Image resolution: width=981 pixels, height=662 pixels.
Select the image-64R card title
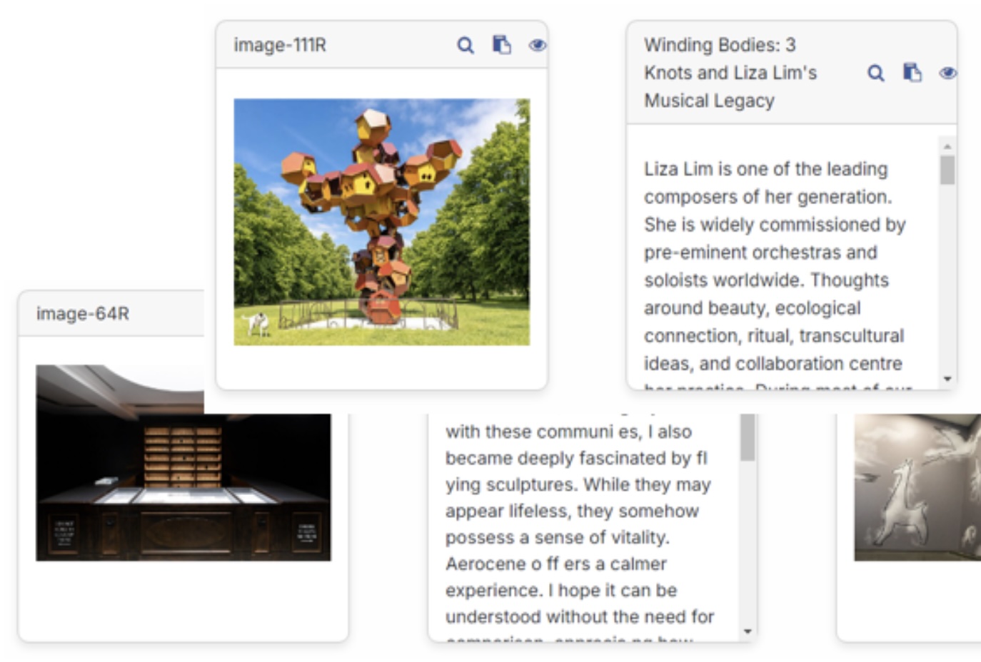pos(83,314)
